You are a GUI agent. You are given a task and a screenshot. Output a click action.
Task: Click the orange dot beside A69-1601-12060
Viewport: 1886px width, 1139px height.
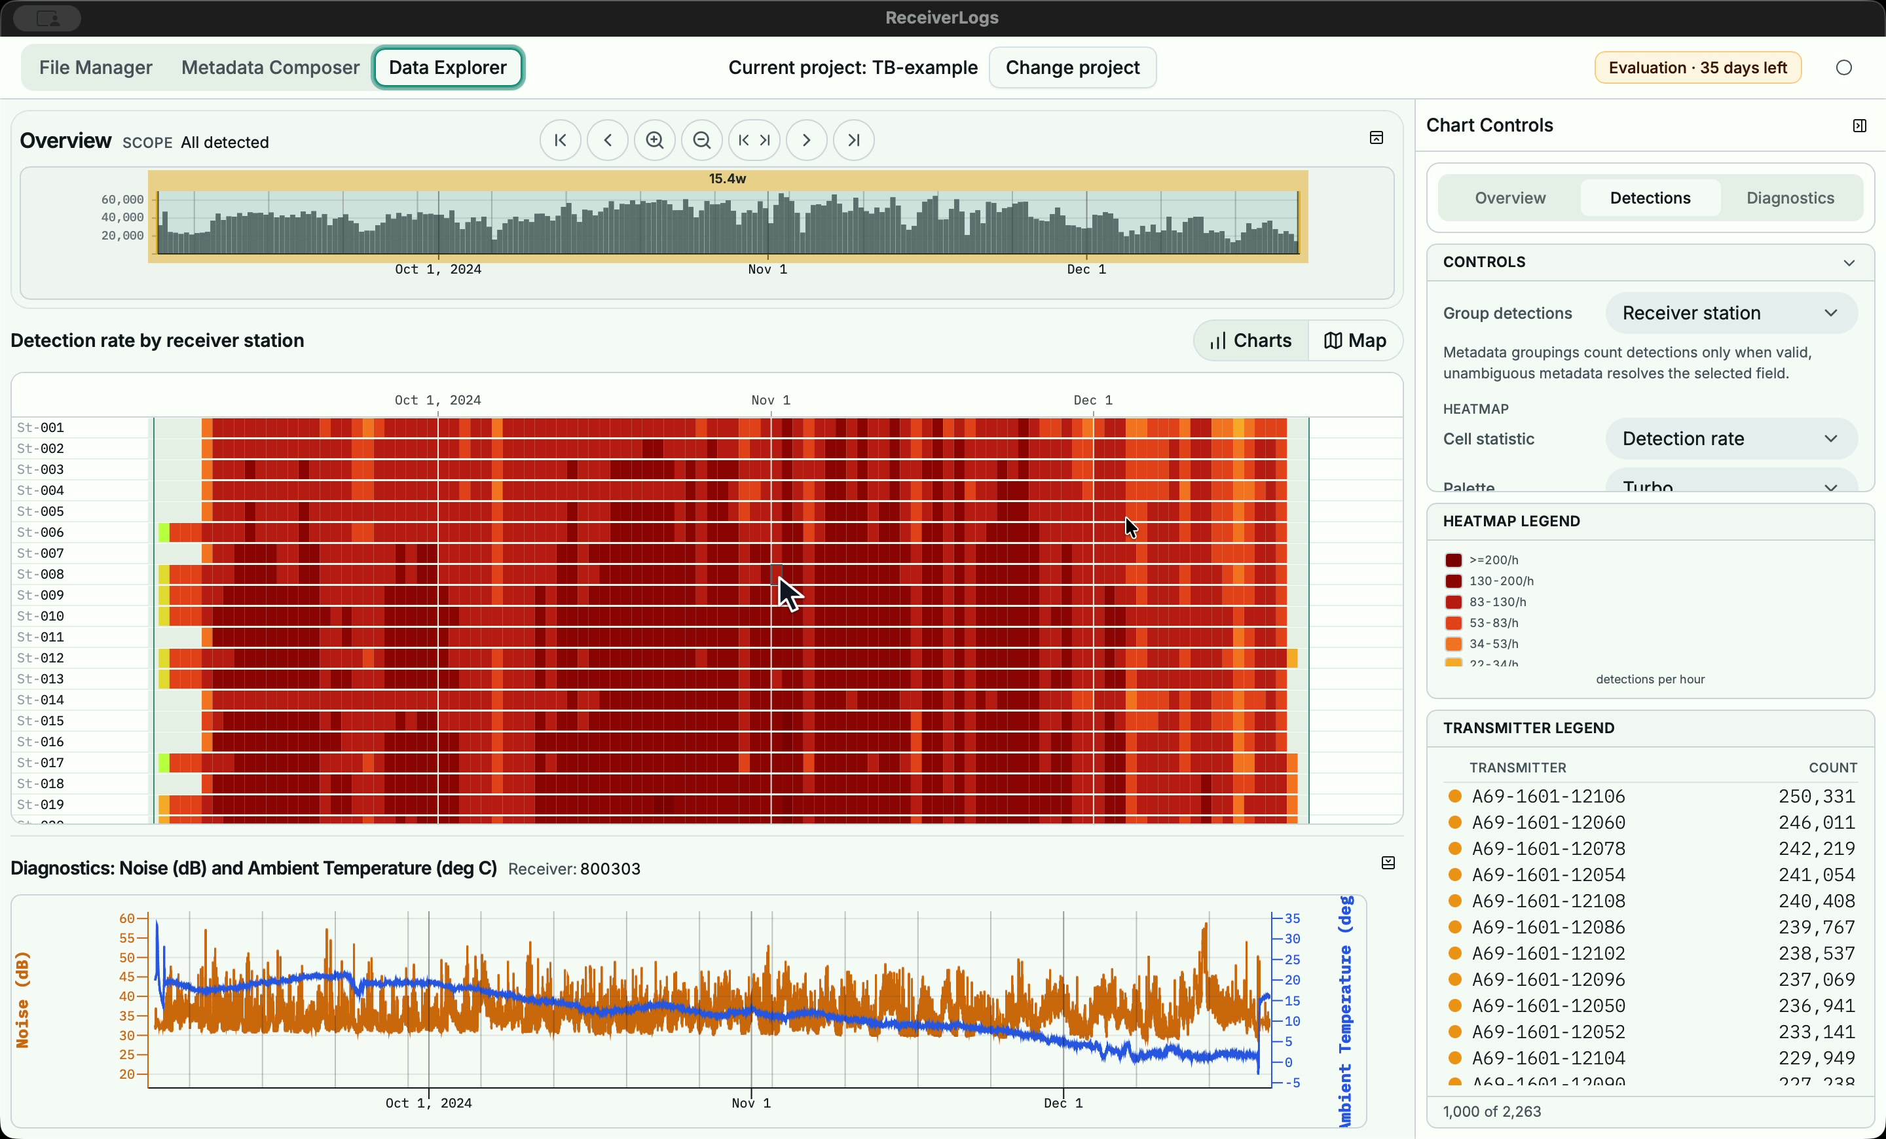point(1455,822)
